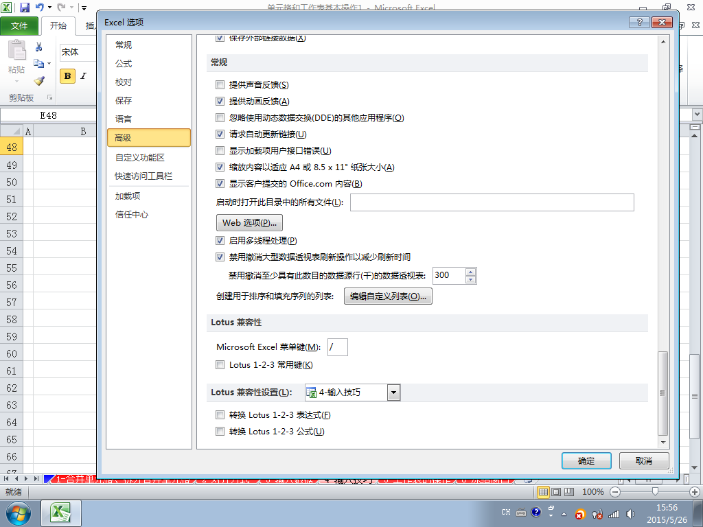Image resolution: width=703 pixels, height=527 pixels.
Task: Enable 忽略使用动态数据交换(DDE) checkbox
Action: coord(220,118)
